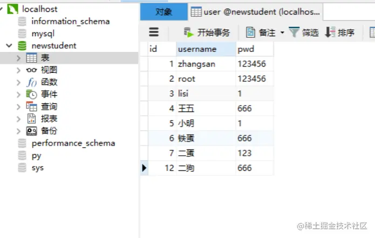Click the 函数 f() function icon
Viewport: 375px width, 238px height.
click(x=31, y=82)
